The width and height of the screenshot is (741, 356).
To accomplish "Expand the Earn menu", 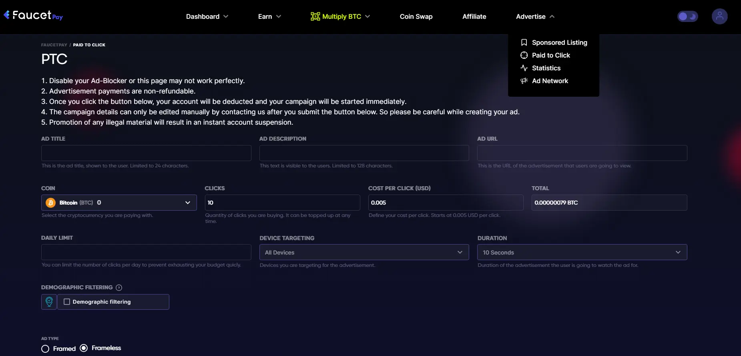I will (269, 16).
